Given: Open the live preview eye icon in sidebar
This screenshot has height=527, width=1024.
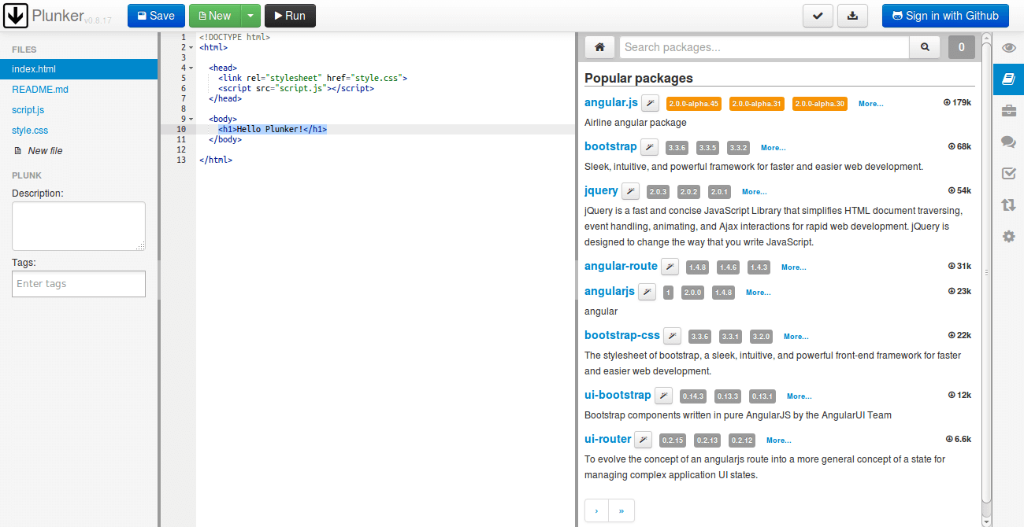Looking at the screenshot, I should [1008, 49].
